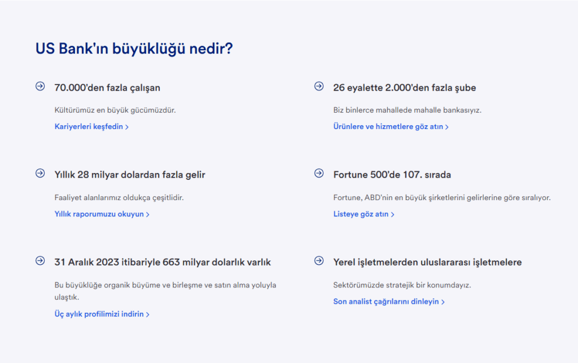The width and height of the screenshot is (578, 363).
Task: Open Son analist çağrılarını dinleyin link
Action: [x=389, y=302]
